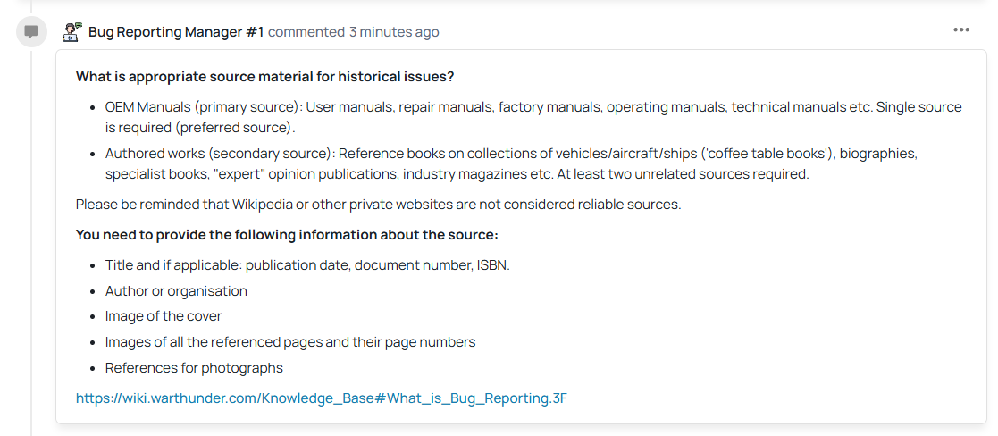Open Bug Reporting Manager #1 profile name

(176, 32)
